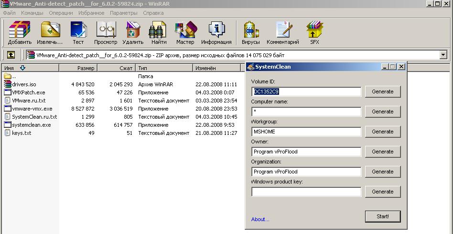The image size is (453, 234).
Task: Click the SystemClean title bar icon
Action: point(250,67)
